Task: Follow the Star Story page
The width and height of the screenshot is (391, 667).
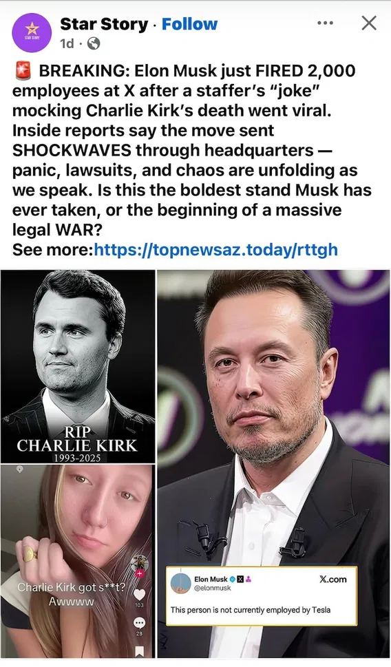Action: pyautogui.click(x=190, y=24)
